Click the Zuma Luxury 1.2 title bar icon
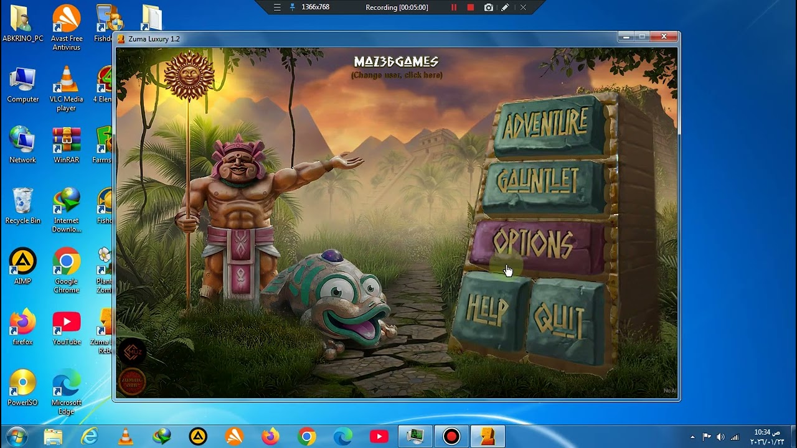Screen dimensions: 797x448 (x=121, y=39)
